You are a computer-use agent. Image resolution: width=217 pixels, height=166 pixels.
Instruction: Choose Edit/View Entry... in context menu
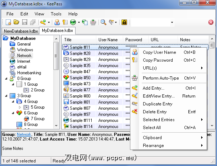[x=169, y=96]
